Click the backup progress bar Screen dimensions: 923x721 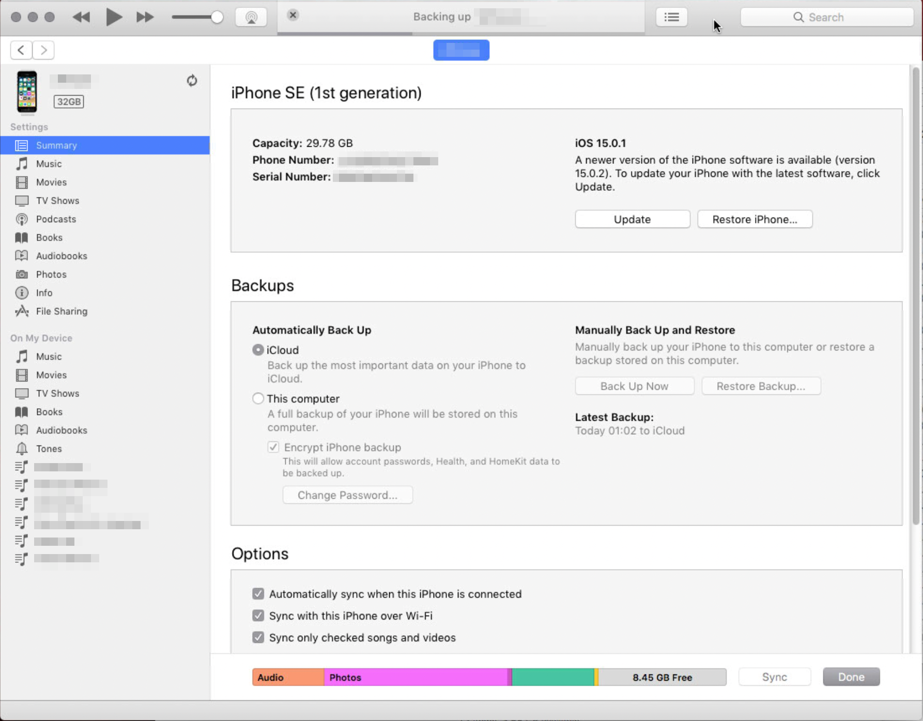click(461, 34)
